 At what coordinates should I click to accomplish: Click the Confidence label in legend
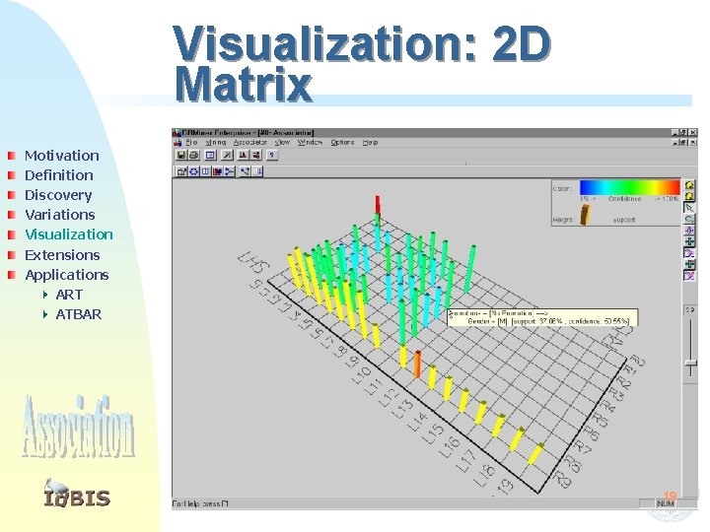[624, 199]
